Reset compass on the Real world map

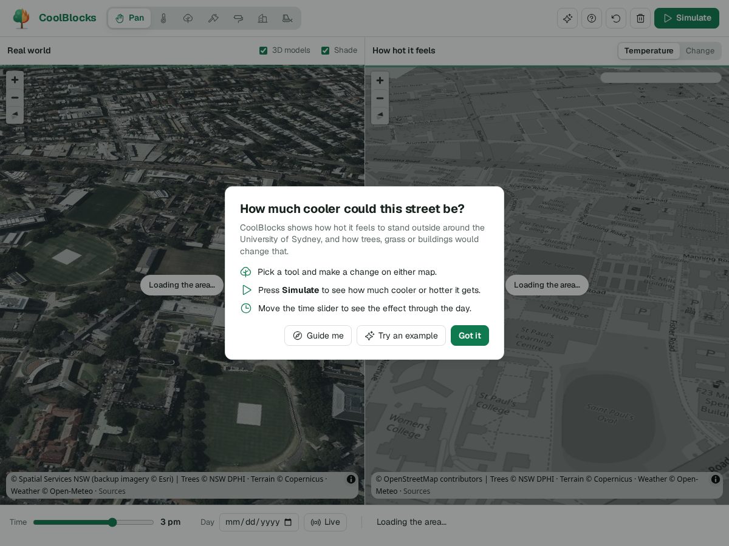click(15, 115)
